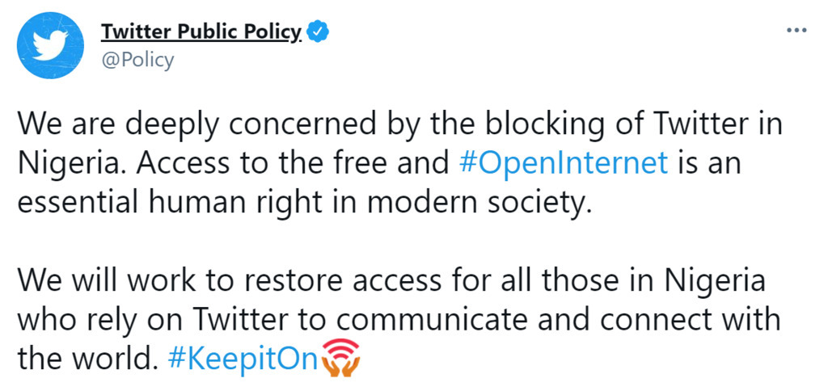Viewport: 828px width, 391px height.
Task: Open the Twitter Public Policy profile name
Action: coord(201,32)
